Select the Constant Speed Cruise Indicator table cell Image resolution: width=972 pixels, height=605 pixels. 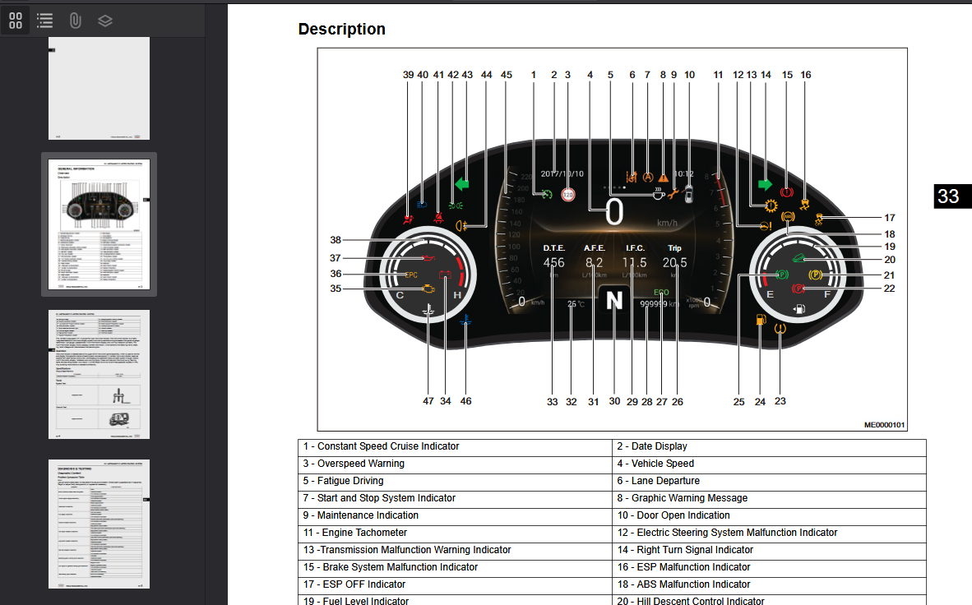(455, 446)
